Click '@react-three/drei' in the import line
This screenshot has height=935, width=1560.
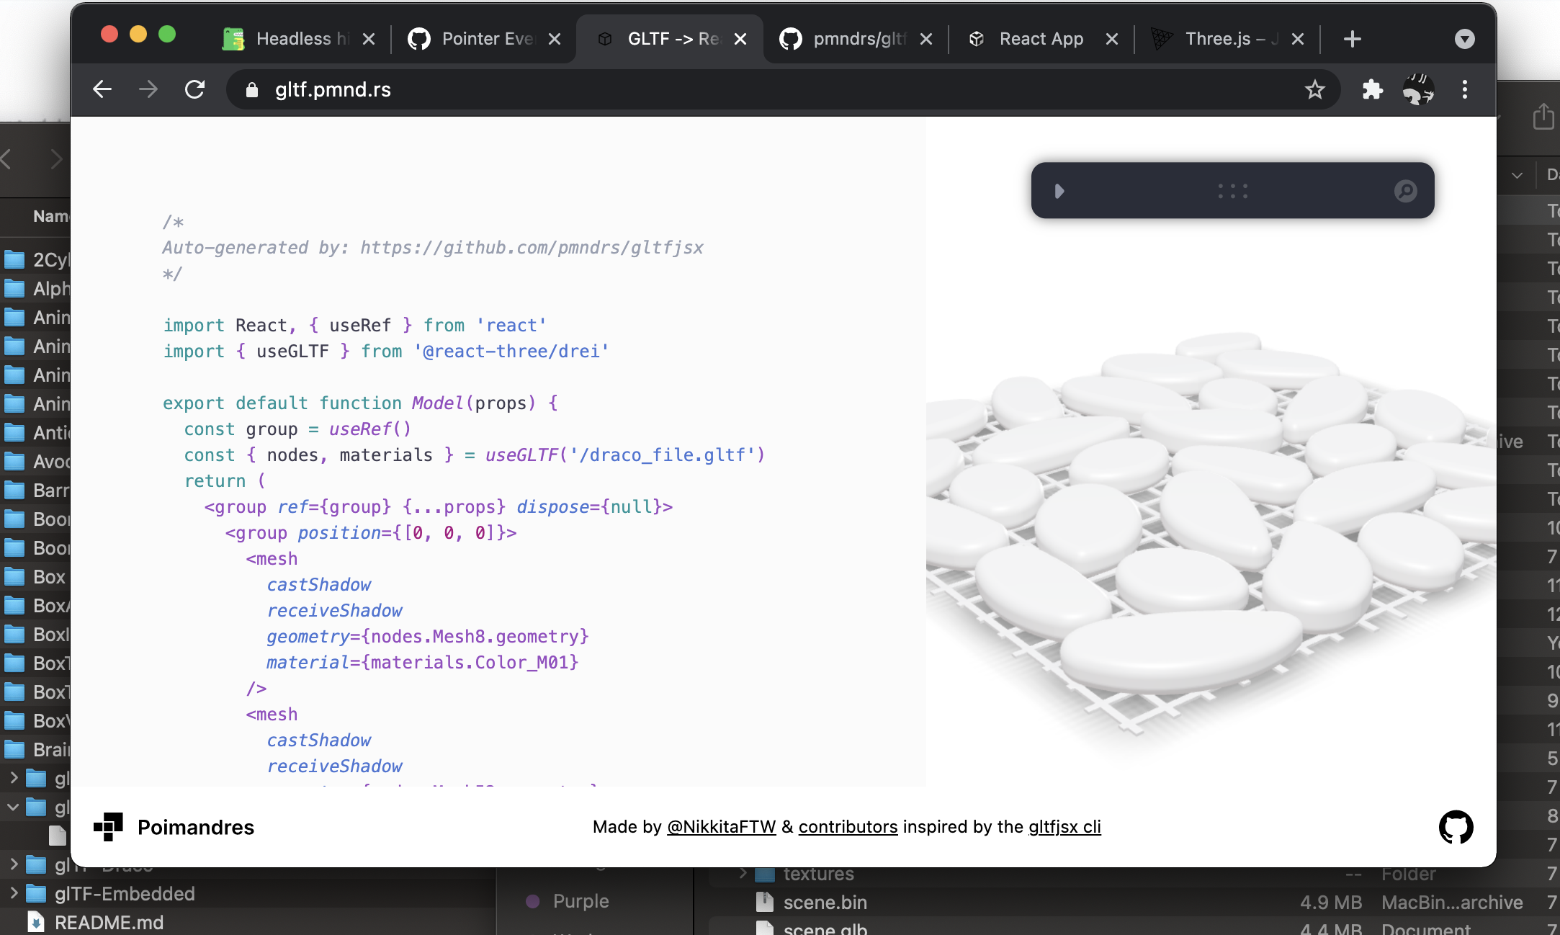click(x=511, y=351)
